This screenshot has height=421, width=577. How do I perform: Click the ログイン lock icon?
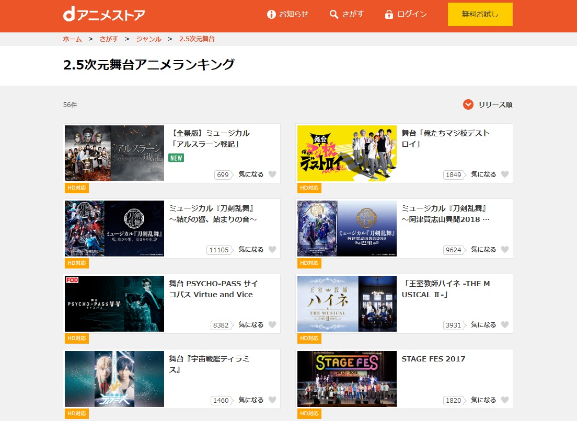389,14
